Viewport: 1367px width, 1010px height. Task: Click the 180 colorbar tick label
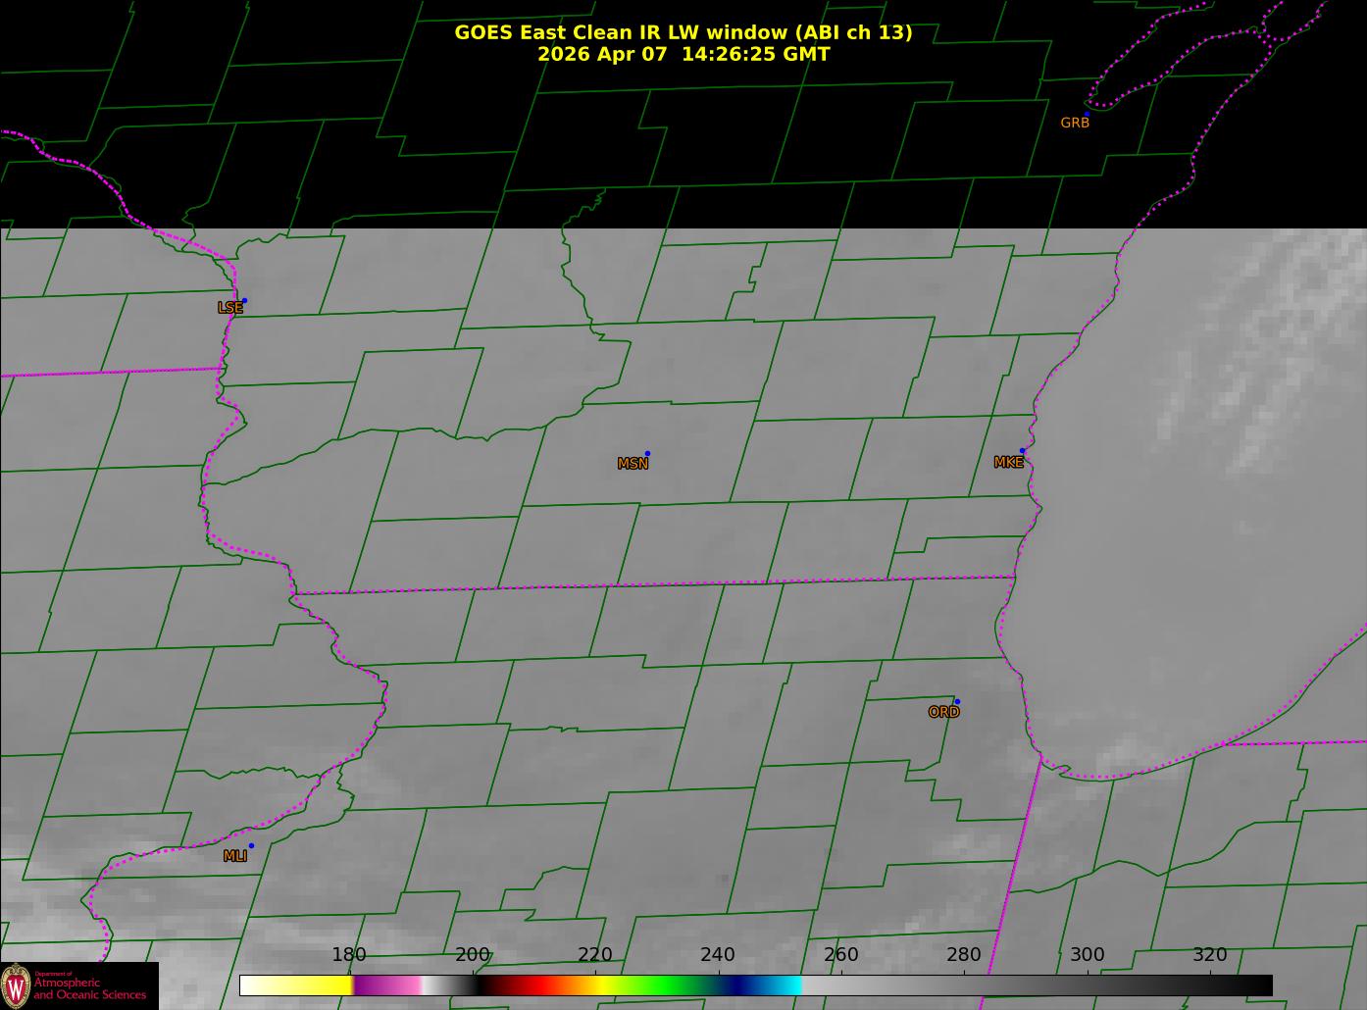348,954
